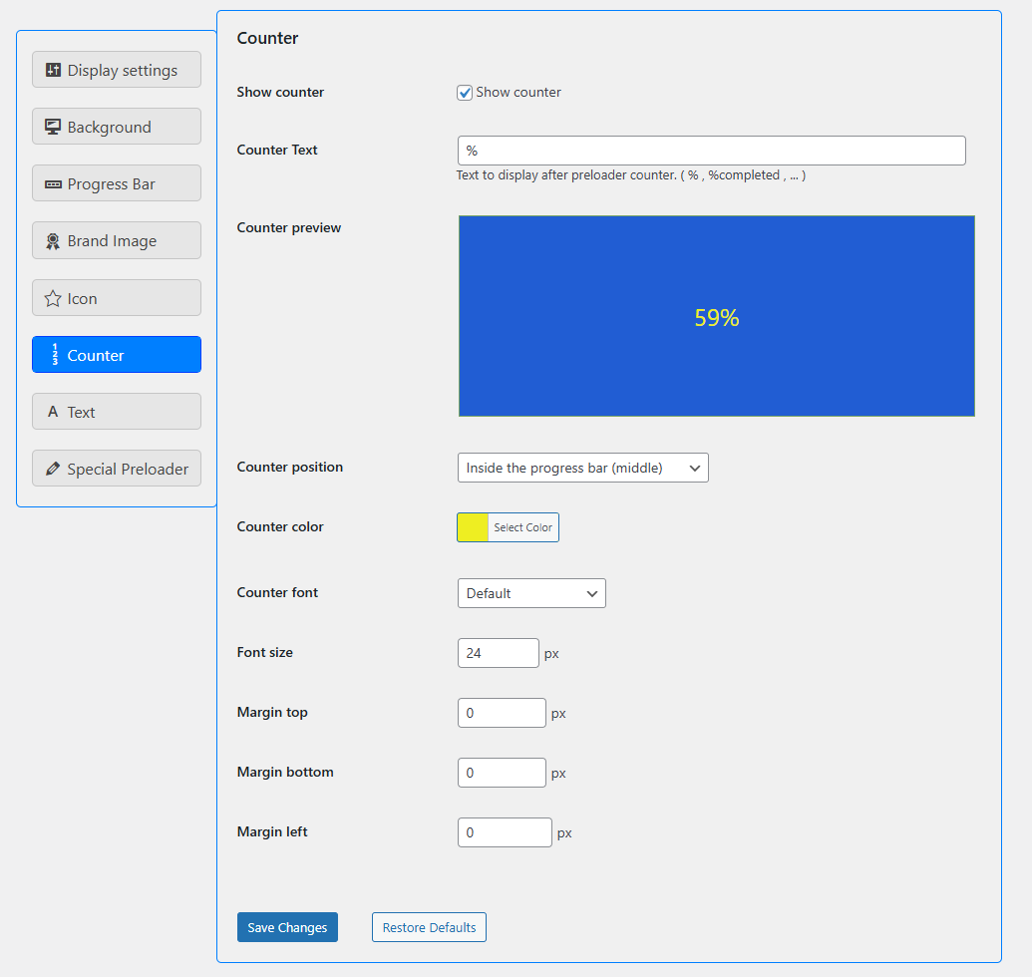Click the letter A icon on Text tab
This screenshot has height=977, width=1032.
tap(53, 411)
